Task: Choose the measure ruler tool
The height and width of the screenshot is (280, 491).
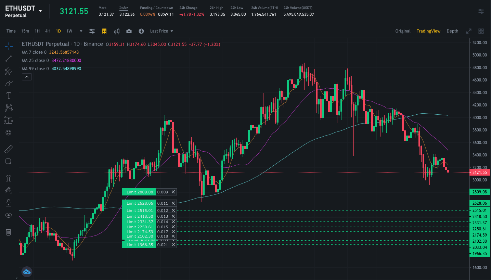Action: click(9, 149)
